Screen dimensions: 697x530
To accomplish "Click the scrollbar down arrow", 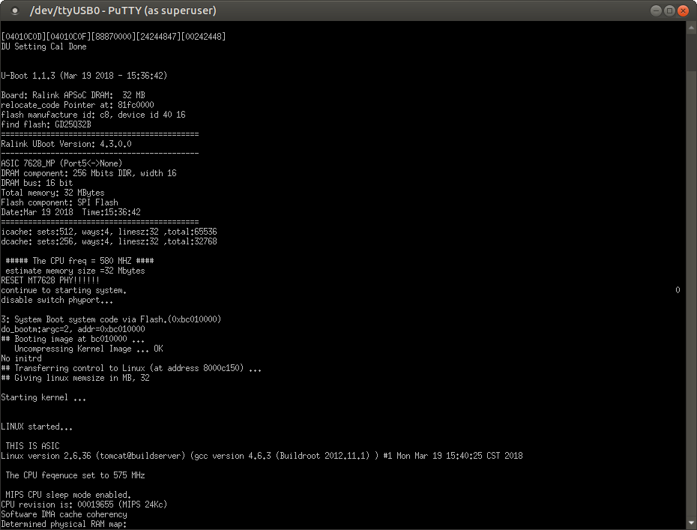I will pyautogui.click(x=692, y=524).
